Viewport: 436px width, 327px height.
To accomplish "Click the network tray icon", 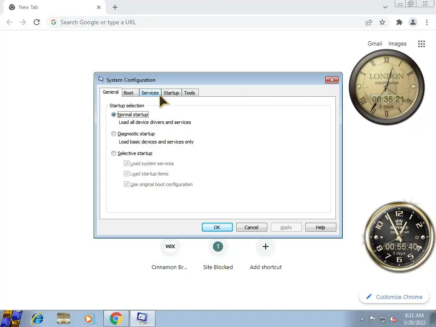I will click(x=383, y=319).
